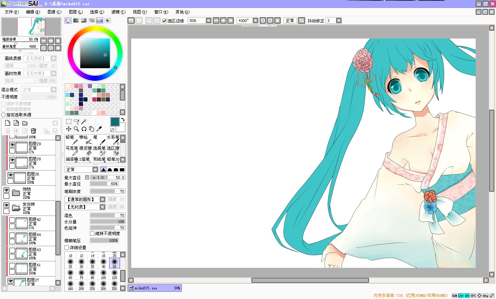Select the rectangular selection tool
This screenshot has height=299, width=496.
(69, 121)
